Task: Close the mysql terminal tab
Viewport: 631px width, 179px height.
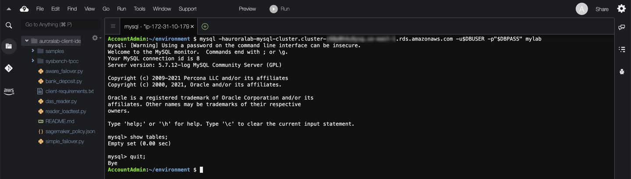Action: coord(192,27)
